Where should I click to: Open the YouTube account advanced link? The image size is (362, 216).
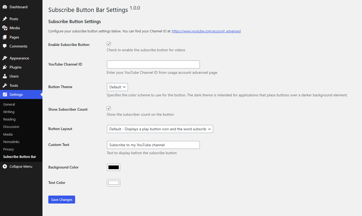pyautogui.click(x=206, y=31)
